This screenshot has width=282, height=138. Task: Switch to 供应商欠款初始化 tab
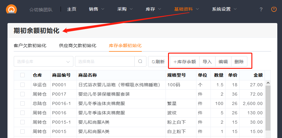(x=77, y=45)
